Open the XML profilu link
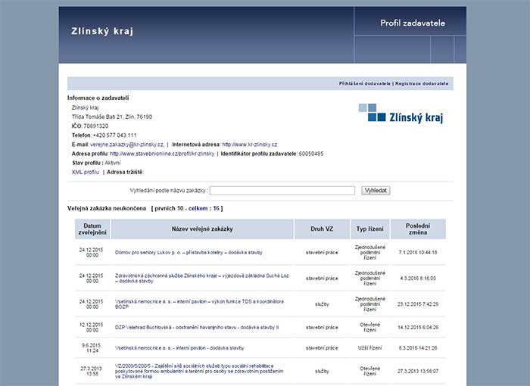530x386 pixels. 85,172
